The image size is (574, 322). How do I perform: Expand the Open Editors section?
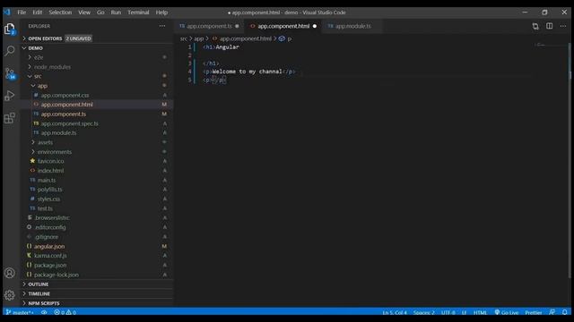tap(97, 38)
